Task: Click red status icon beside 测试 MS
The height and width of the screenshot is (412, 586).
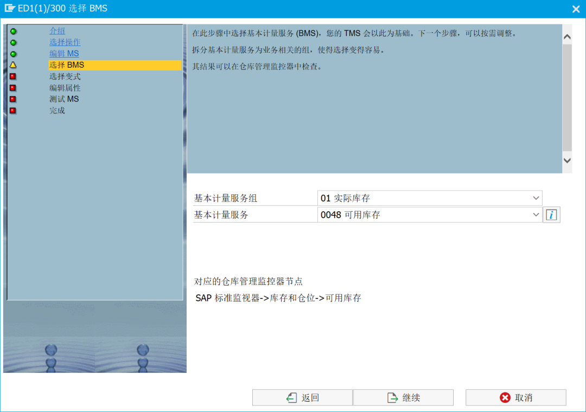Action: click(x=13, y=99)
